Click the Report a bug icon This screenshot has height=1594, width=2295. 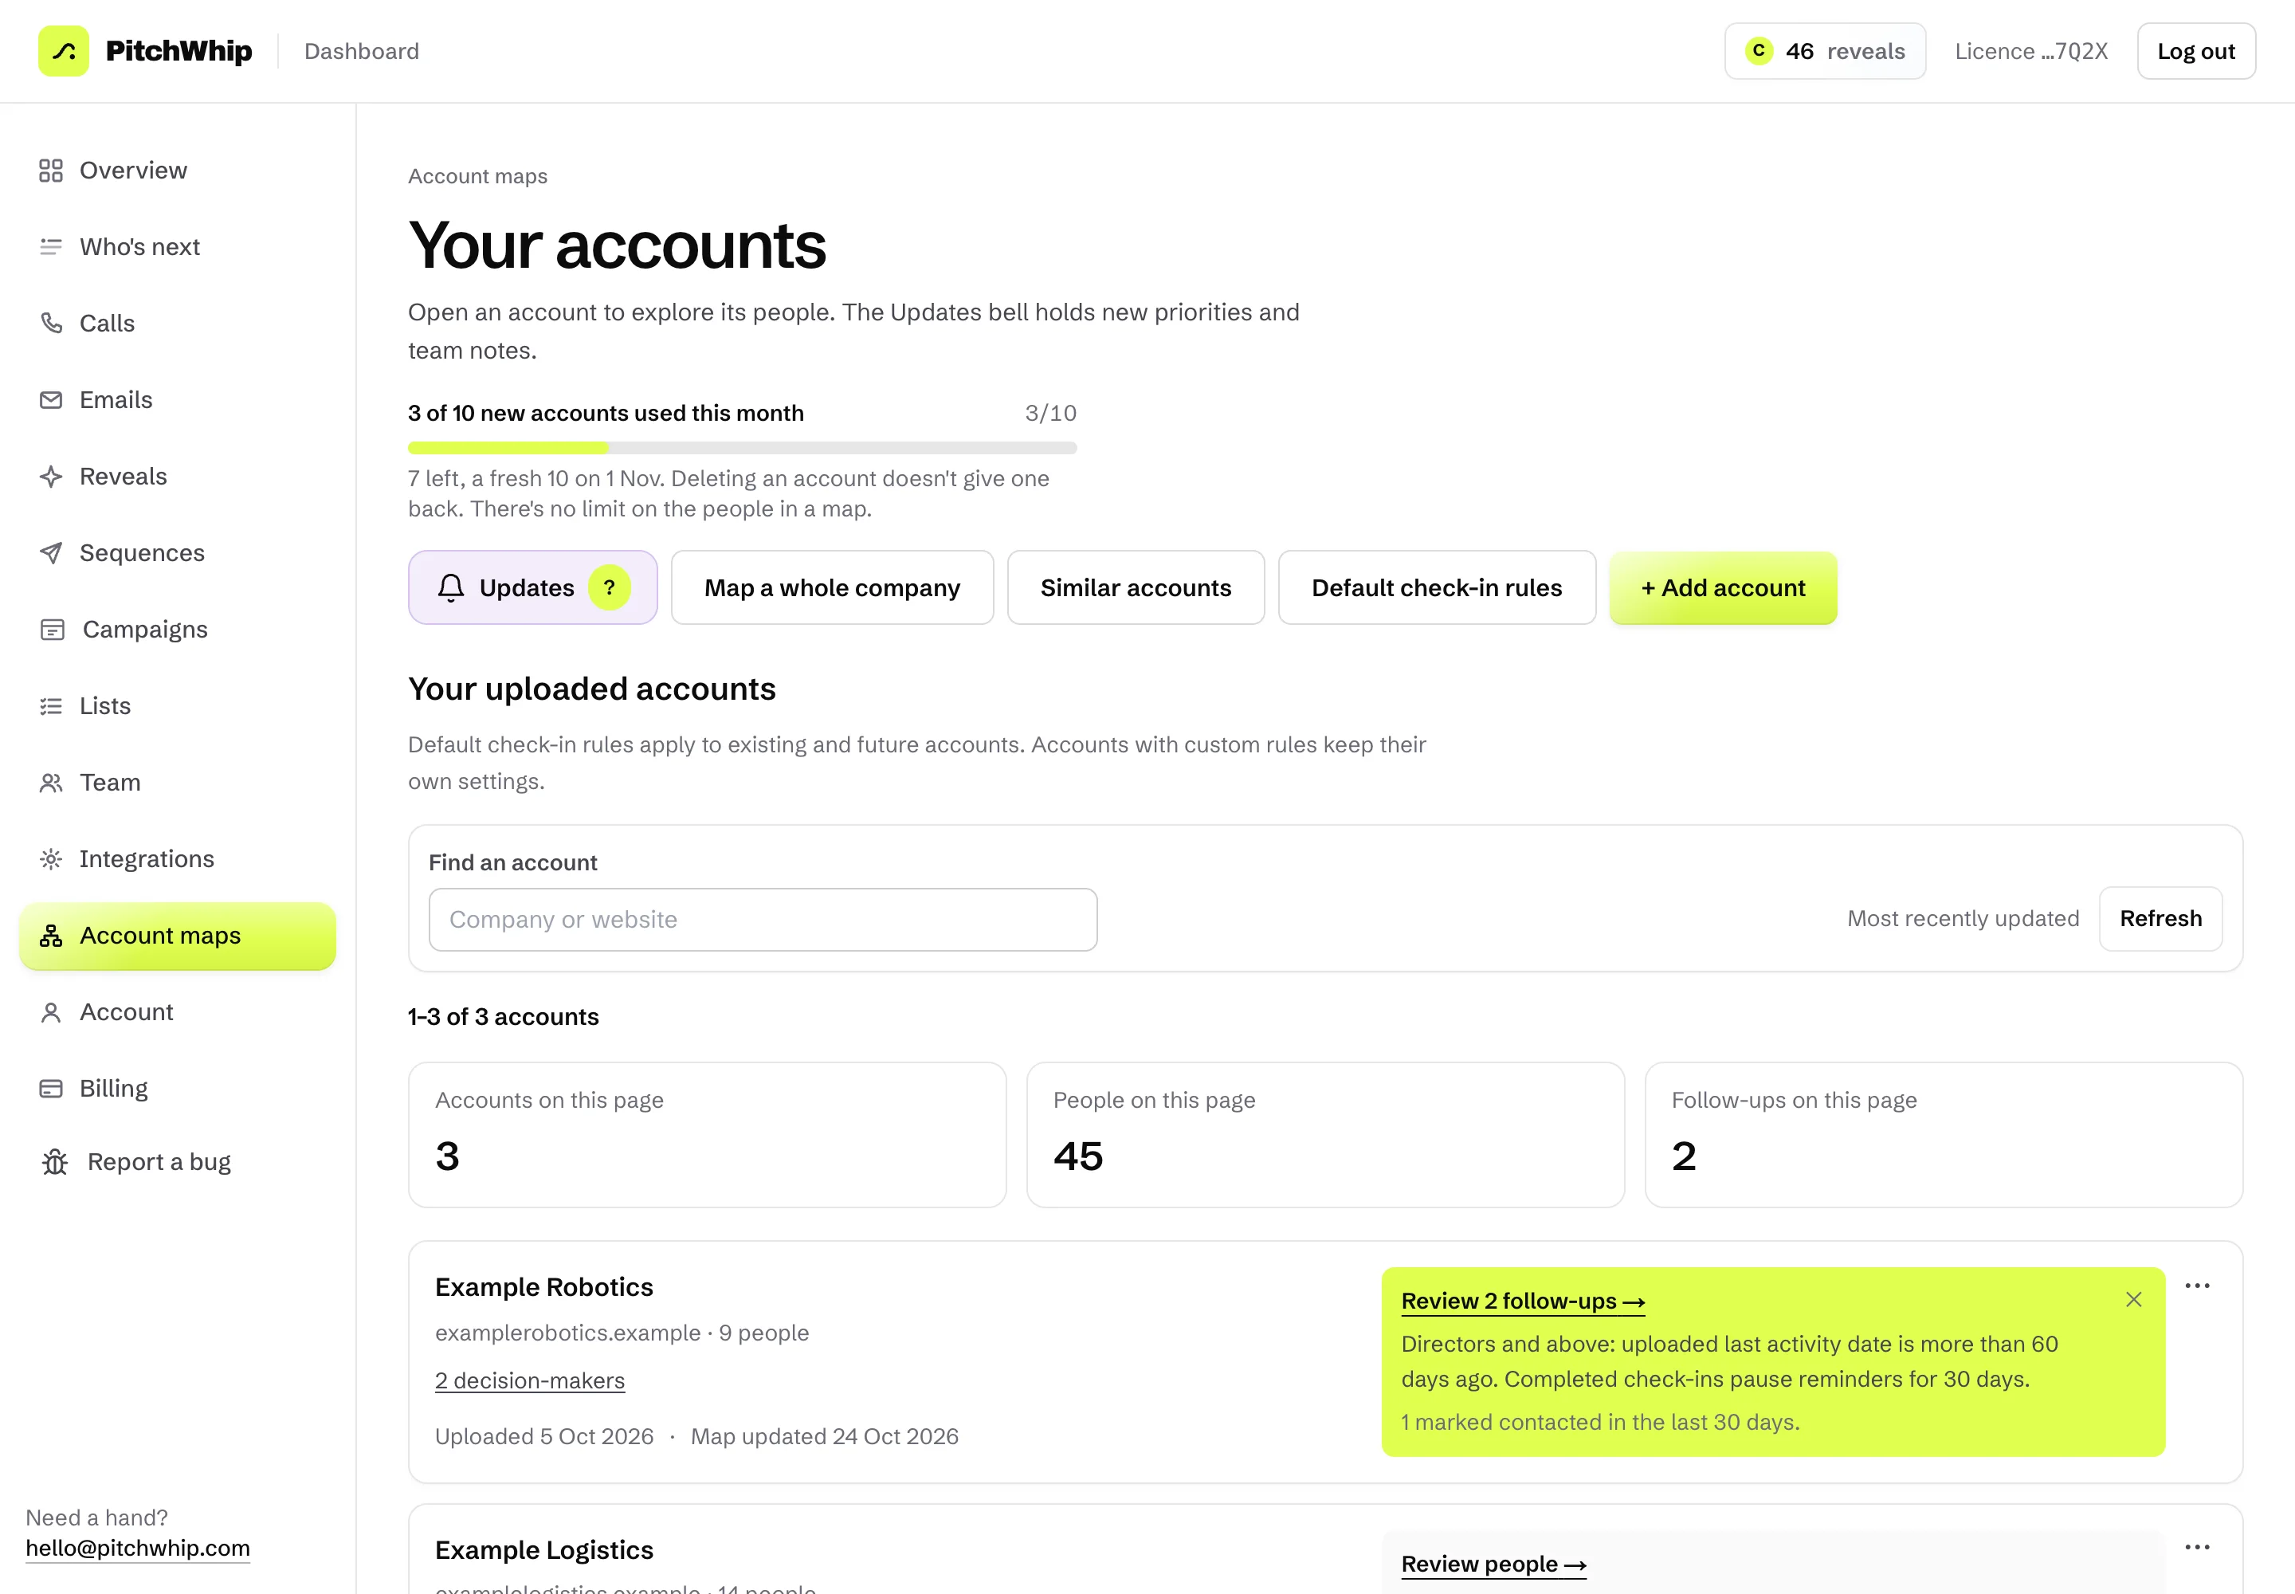(55, 1161)
